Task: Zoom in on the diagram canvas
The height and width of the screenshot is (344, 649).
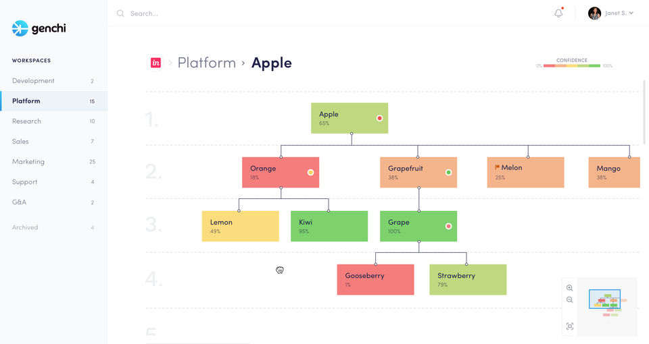Action: tap(570, 288)
